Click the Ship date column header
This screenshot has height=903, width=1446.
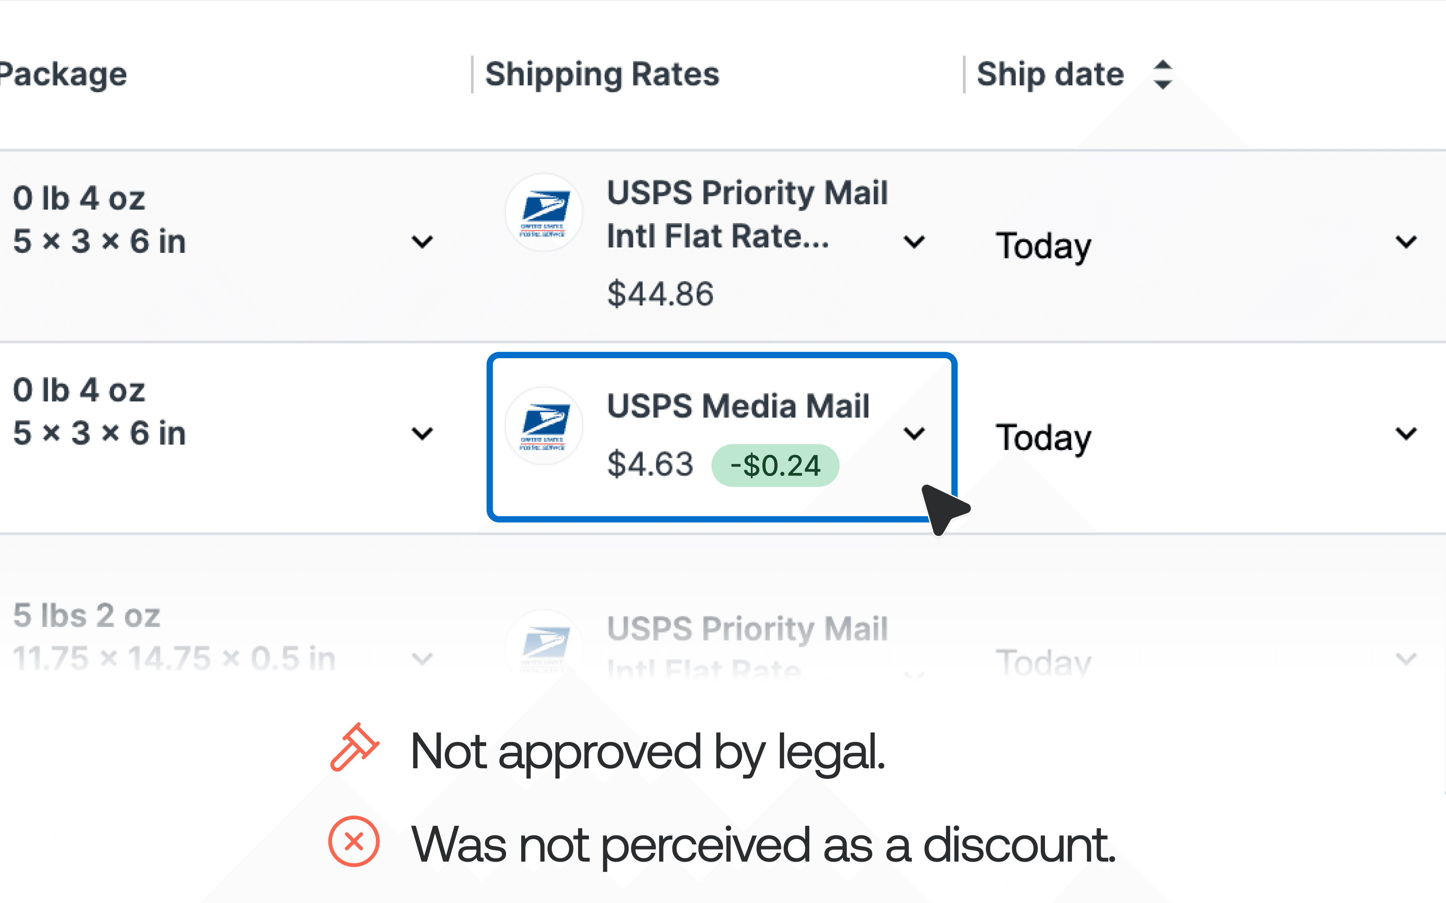click(x=1050, y=74)
